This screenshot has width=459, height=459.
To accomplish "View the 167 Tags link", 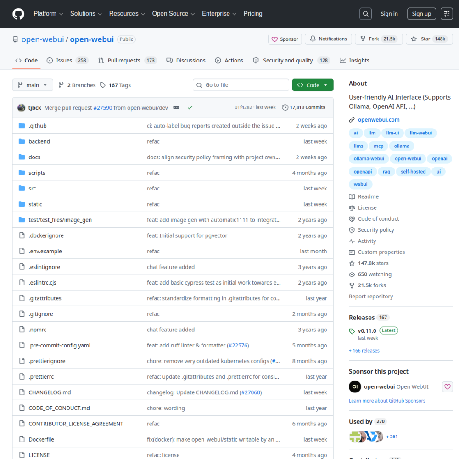I will coord(115,85).
